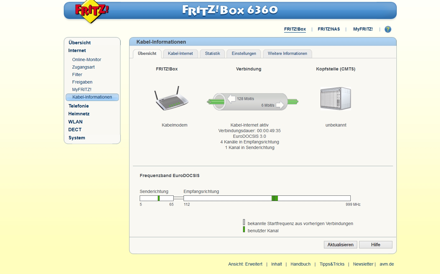The image size is (440, 274).
Task: Open FRITZ!NAS in top navigation
Action: tap(329, 29)
